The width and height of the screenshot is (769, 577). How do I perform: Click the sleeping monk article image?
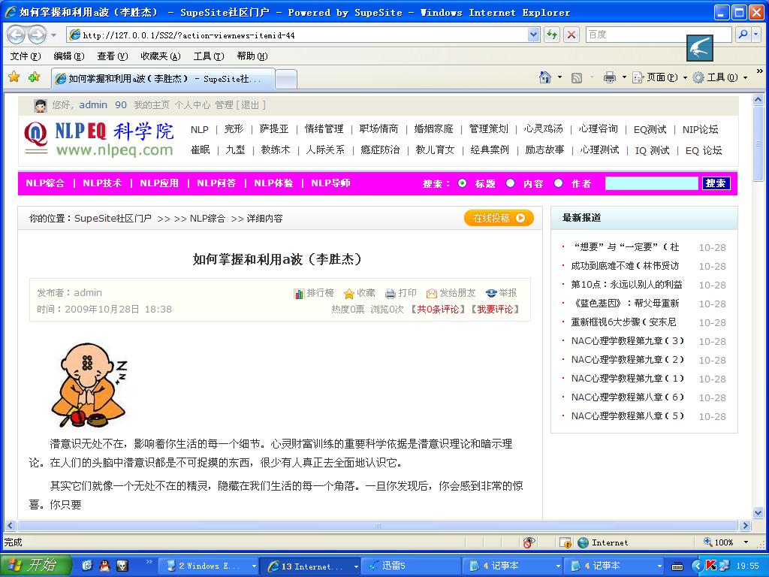pyautogui.click(x=89, y=385)
